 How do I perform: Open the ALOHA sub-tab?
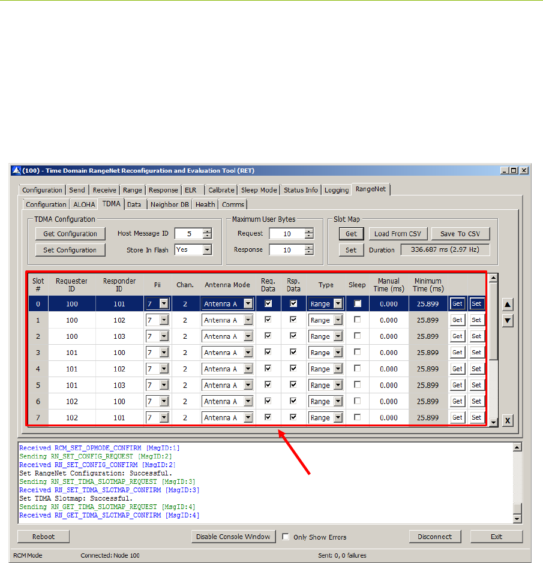coord(84,204)
